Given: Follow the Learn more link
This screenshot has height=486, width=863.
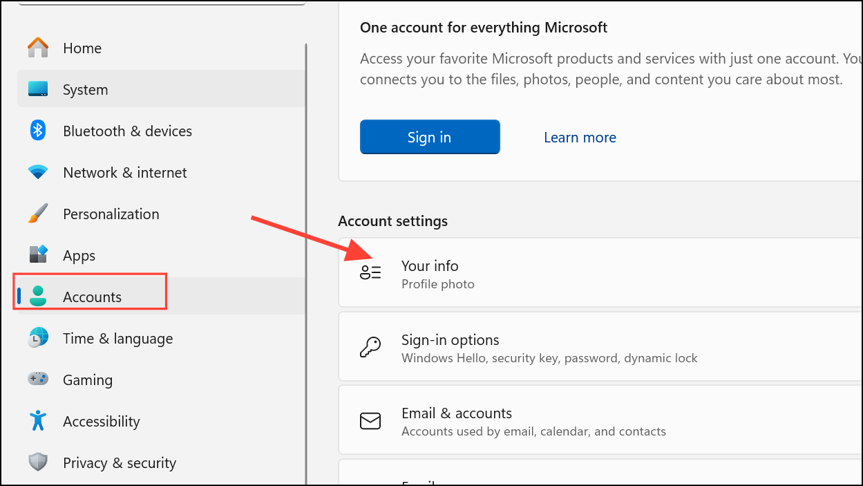Looking at the screenshot, I should (580, 138).
